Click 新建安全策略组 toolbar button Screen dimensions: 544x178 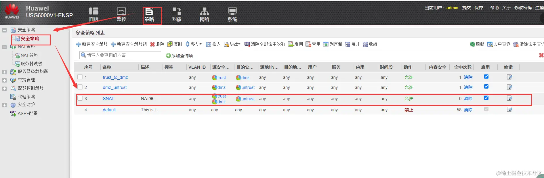pos(129,44)
